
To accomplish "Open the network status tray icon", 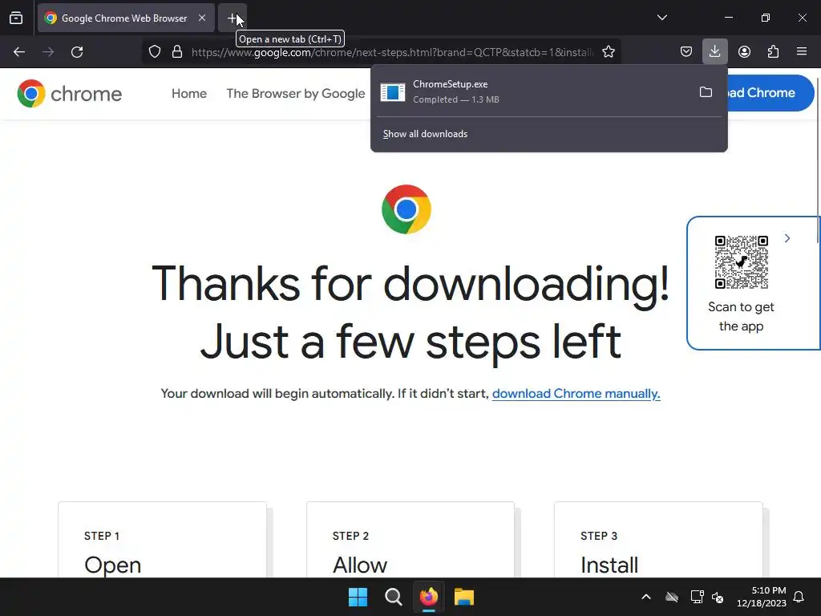I will pyautogui.click(x=697, y=597).
